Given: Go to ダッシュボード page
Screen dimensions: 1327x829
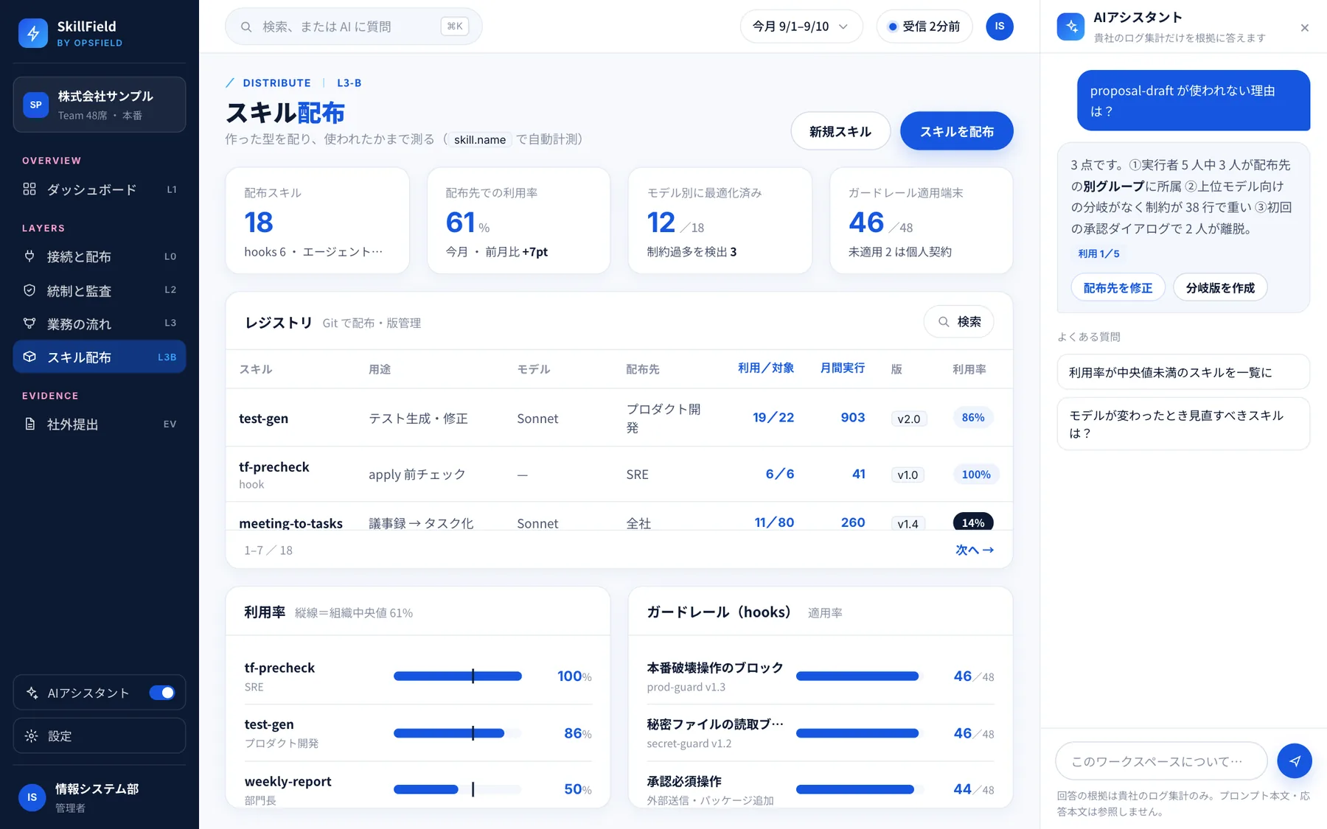Looking at the screenshot, I should pos(100,189).
